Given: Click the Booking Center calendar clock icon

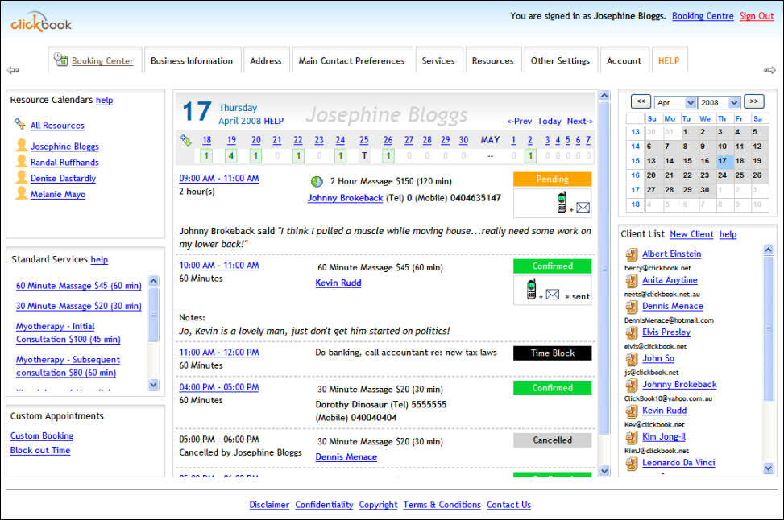Looking at the screenshot, I should 60,59.
